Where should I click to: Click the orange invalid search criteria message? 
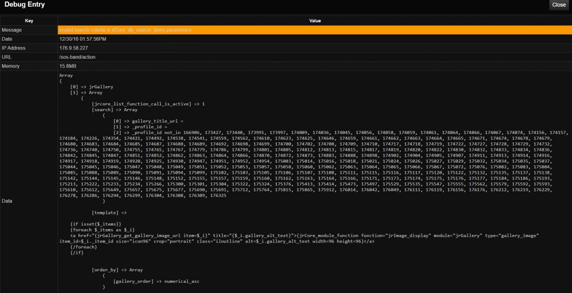(x=125, y=30)
